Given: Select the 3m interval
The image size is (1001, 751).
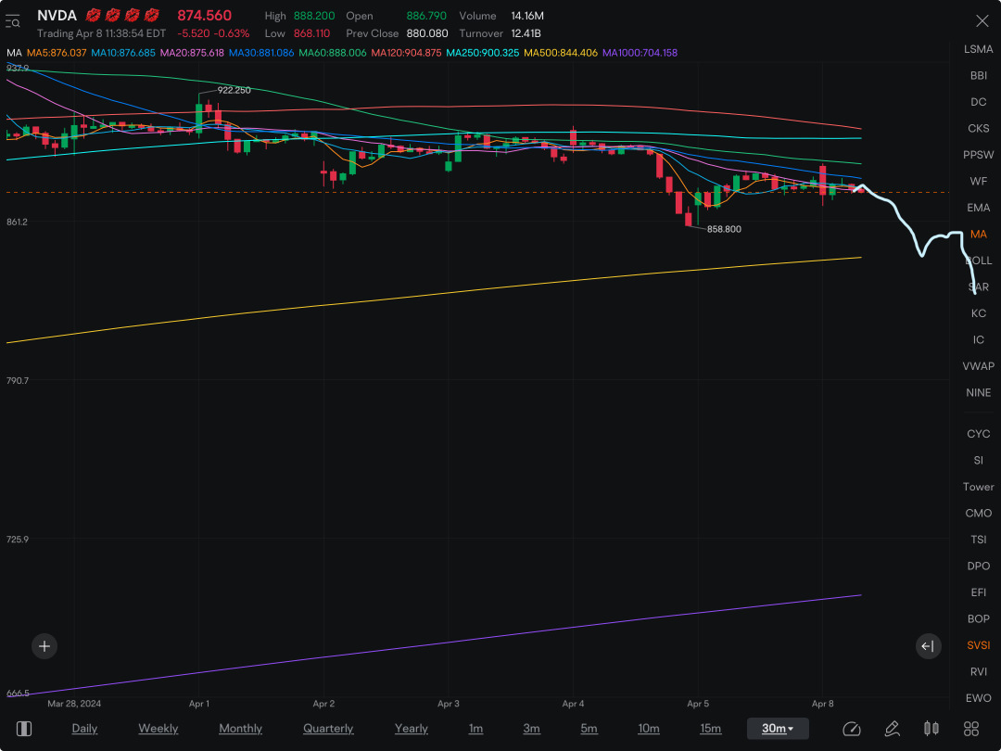Looking at the screenshot, I should click(532, 729).
